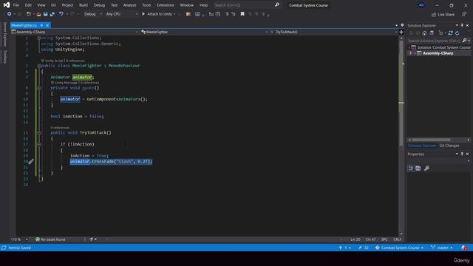This screenshot has height=266, width=473.
Task: Open MeeleFighter type navigation dropdown
Action: click(204, 32)
